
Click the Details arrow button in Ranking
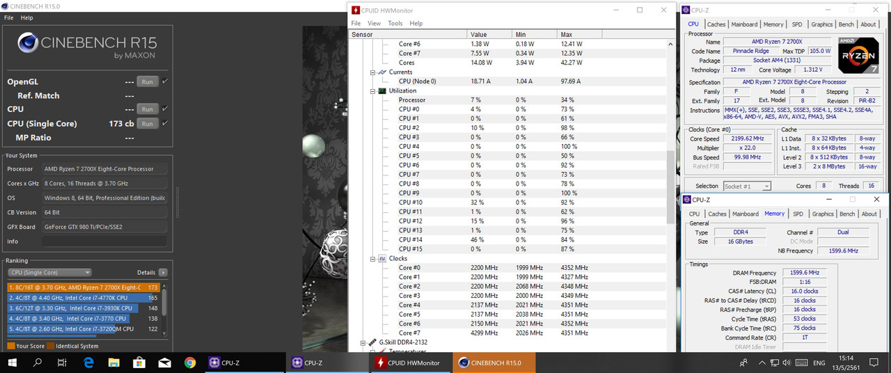163,273
